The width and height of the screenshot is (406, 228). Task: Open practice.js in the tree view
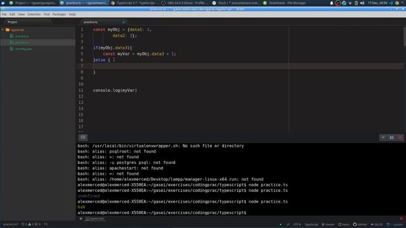22,37
